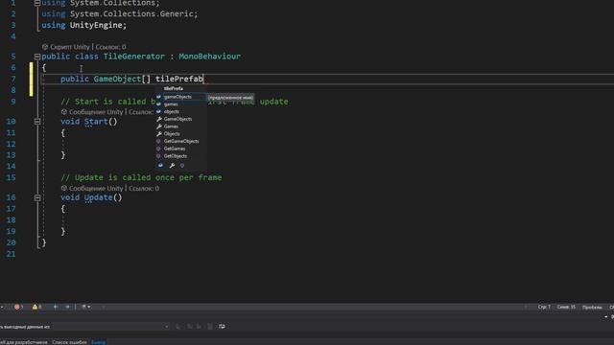Image resolution: width=614 pixels, height=345 pixels.
Task: Click the Update is called comment
Action: click(x=141, y=177)
